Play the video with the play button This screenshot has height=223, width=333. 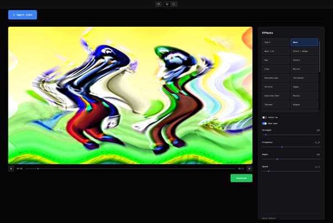(x=11, y=169)
